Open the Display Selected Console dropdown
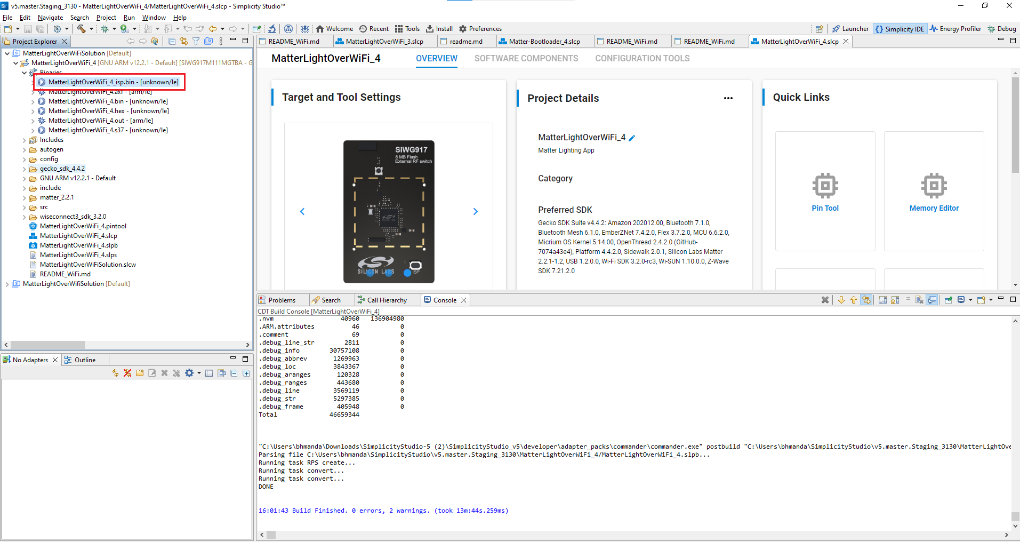 coord(970,300)
